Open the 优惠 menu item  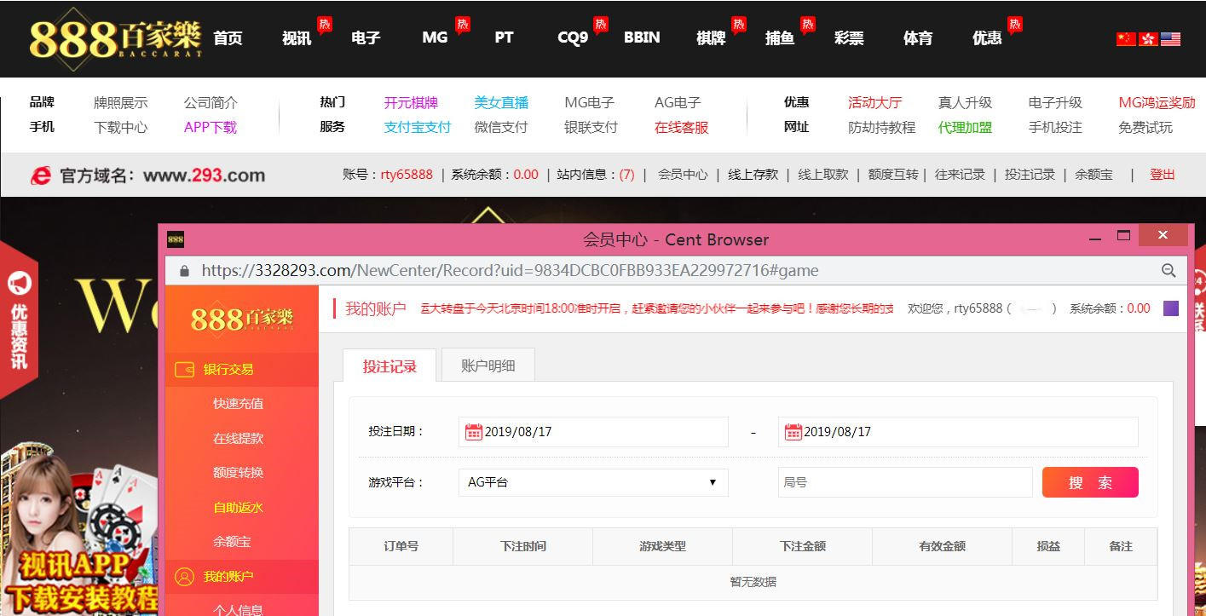click(987, 38)
